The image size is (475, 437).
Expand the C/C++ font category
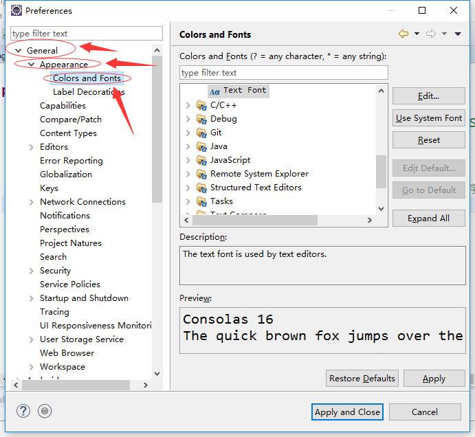point(188,105)
